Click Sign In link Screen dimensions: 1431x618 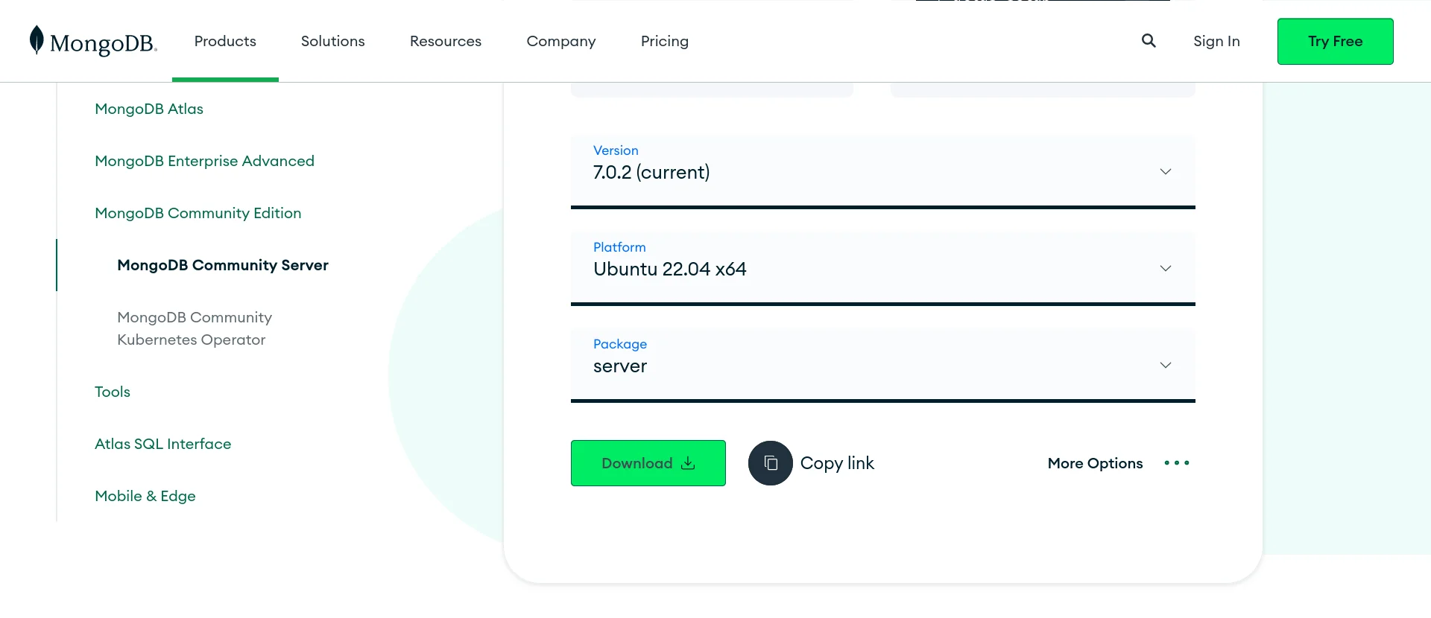pos(1216,41)
